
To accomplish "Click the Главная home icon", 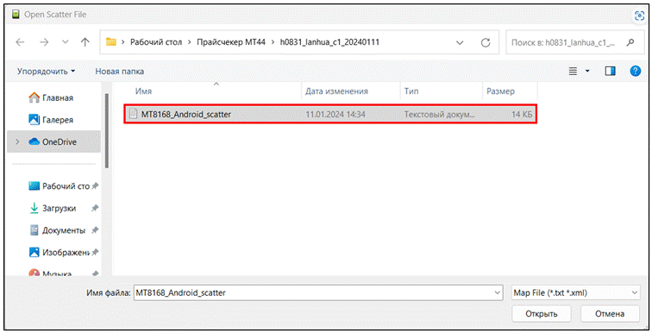I will (x=34, y=97).
